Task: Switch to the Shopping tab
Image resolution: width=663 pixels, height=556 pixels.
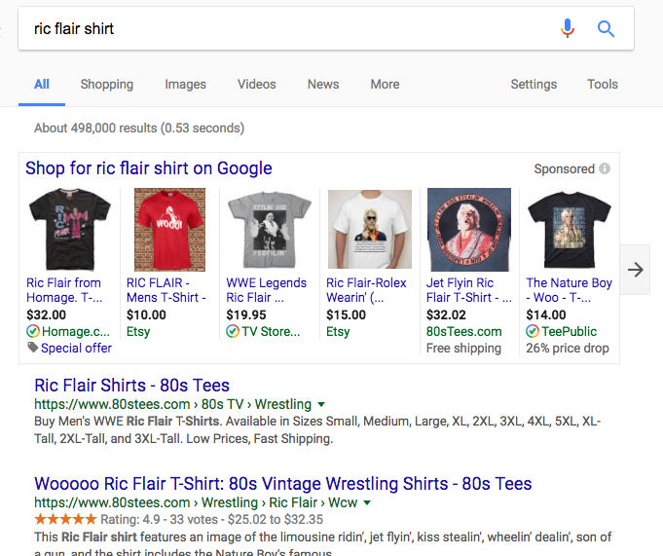Action: pyautogui.click(x=106, y=84)
